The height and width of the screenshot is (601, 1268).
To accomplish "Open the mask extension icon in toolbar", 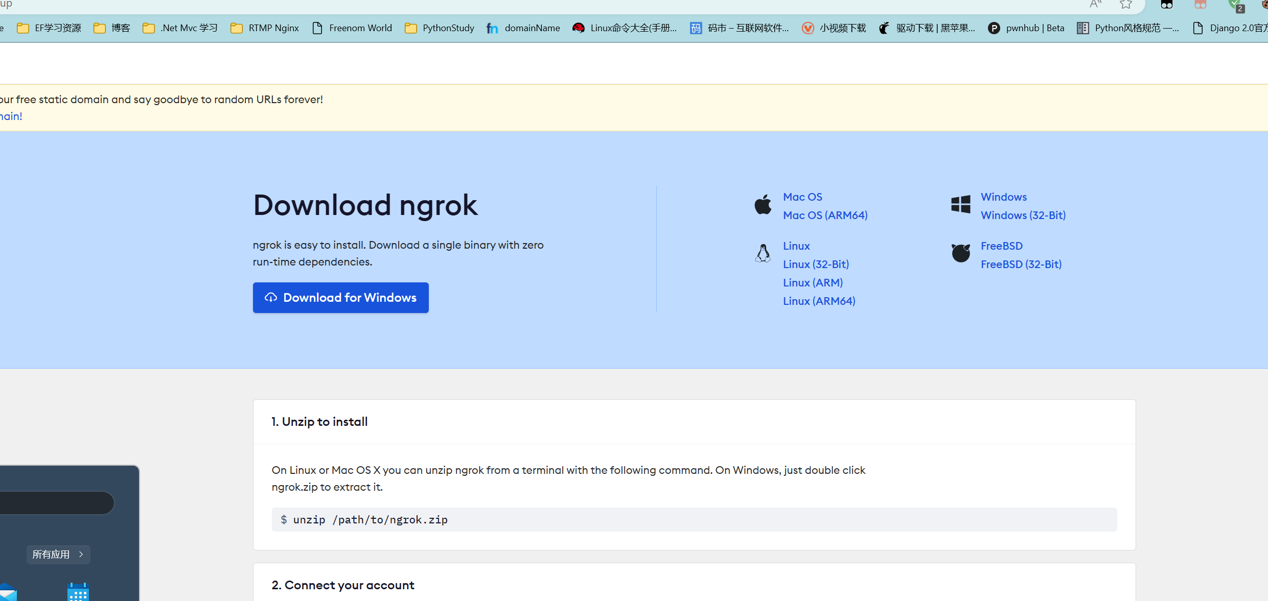I will [x=1167, y=5].
